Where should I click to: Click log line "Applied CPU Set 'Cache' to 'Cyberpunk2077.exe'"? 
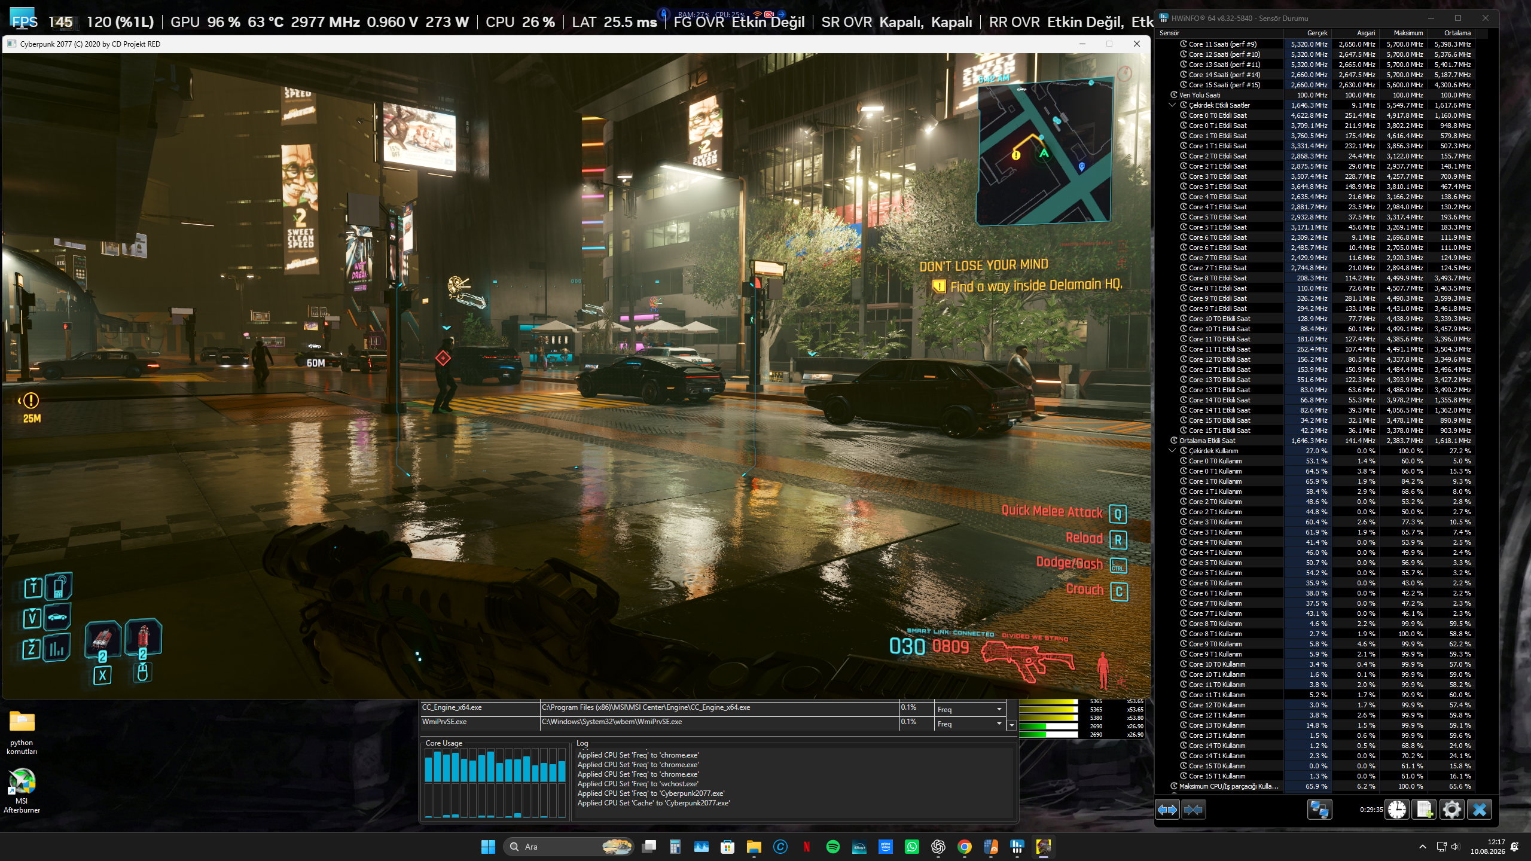(653, 803)
